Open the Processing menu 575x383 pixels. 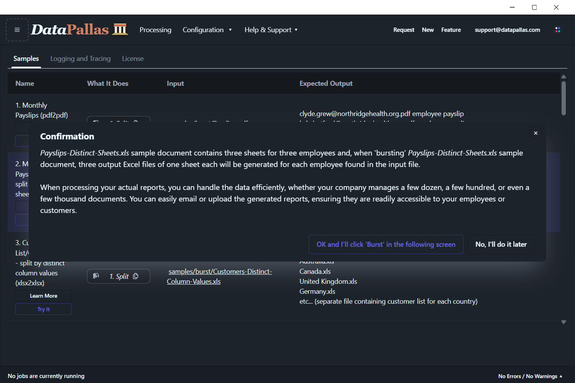click(x=155, y=30)
